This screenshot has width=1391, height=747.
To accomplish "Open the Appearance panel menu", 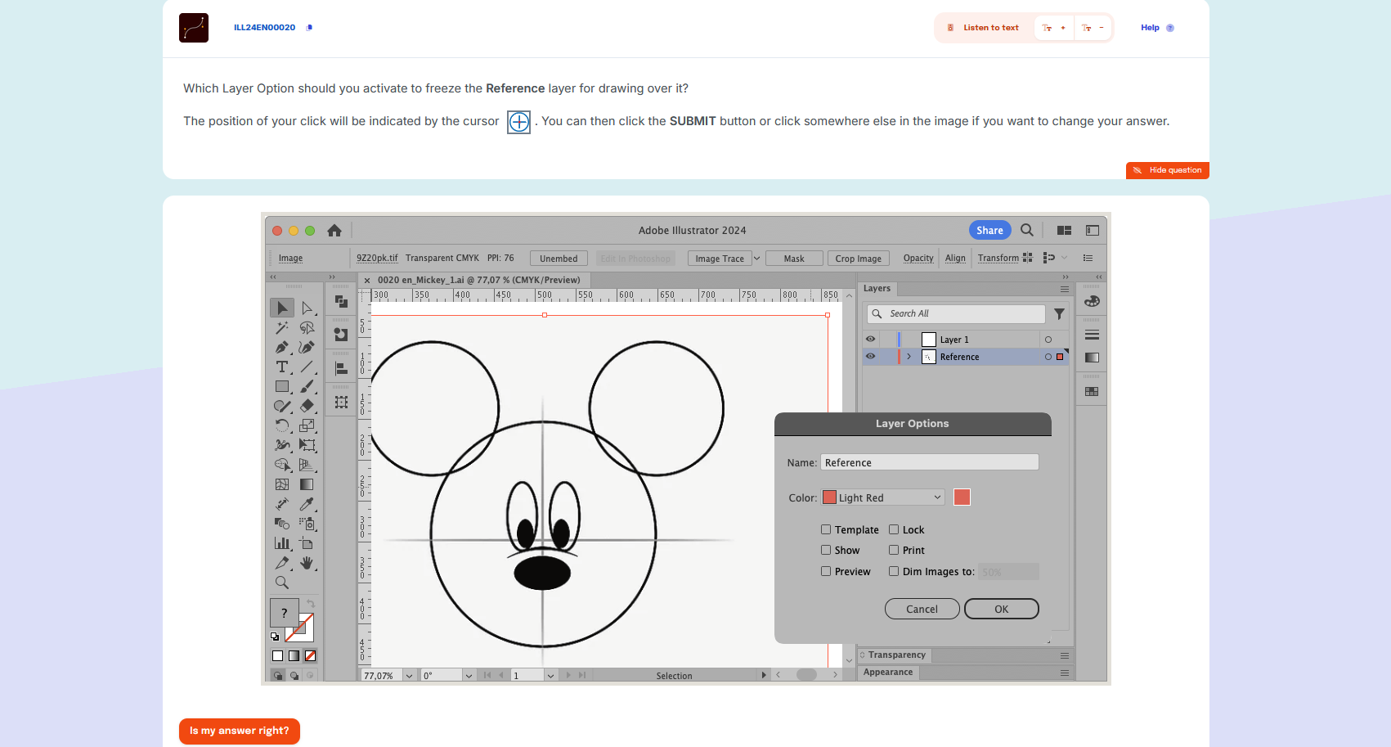I will click(1065, 673).
